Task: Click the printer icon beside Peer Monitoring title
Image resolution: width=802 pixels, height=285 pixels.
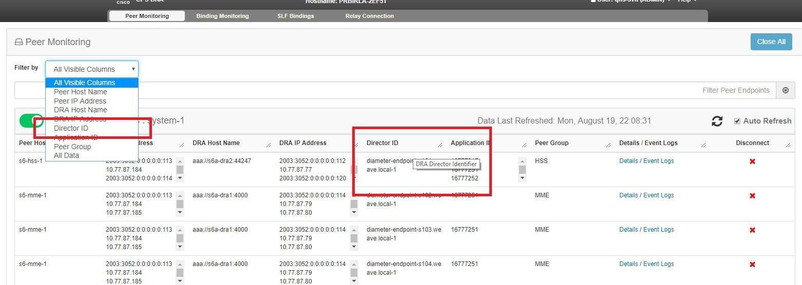Action: click(19, 42)
